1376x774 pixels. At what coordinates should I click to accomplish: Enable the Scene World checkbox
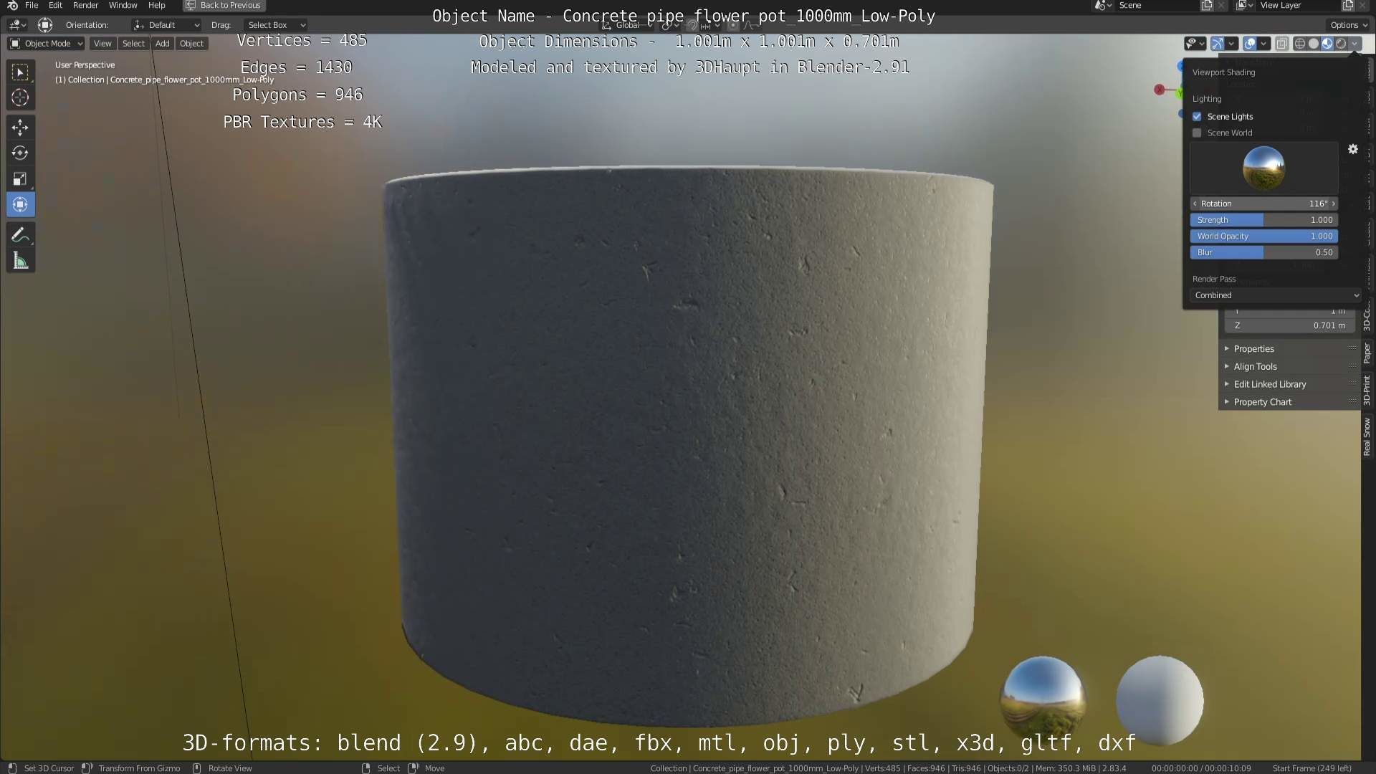[x=1197, y=133]
